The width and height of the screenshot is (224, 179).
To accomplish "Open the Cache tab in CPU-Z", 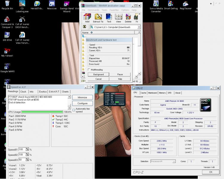I will [x=143, y=93].
